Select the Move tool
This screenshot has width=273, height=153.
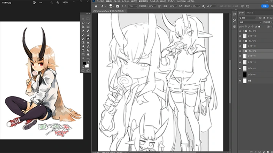(x=83, y=19)
